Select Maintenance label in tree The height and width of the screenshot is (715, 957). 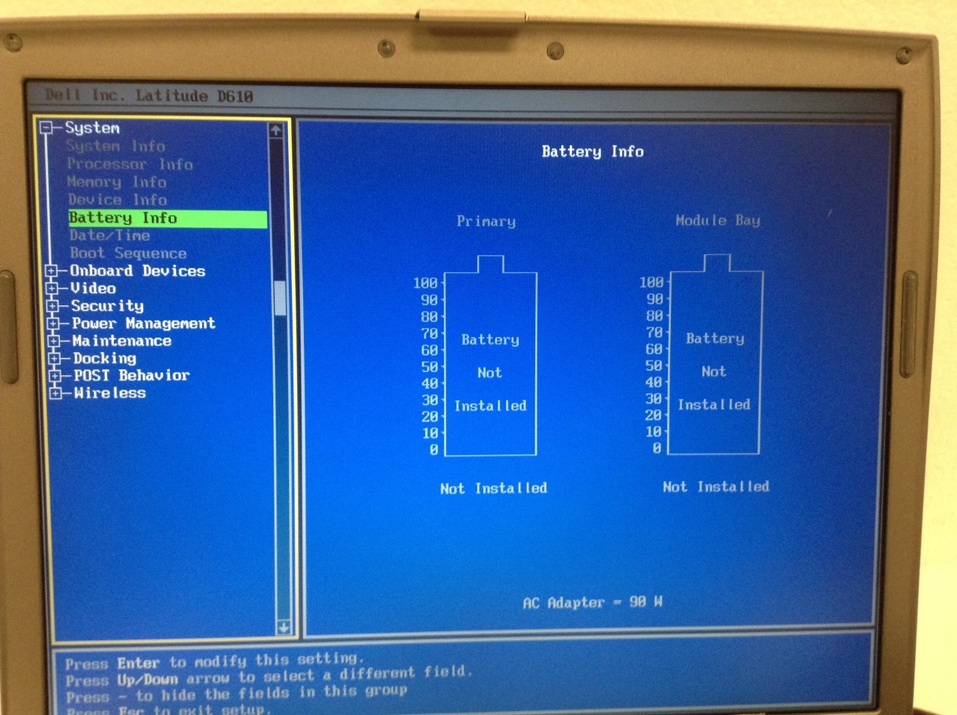pyautogui.click(x=122, y=341)
